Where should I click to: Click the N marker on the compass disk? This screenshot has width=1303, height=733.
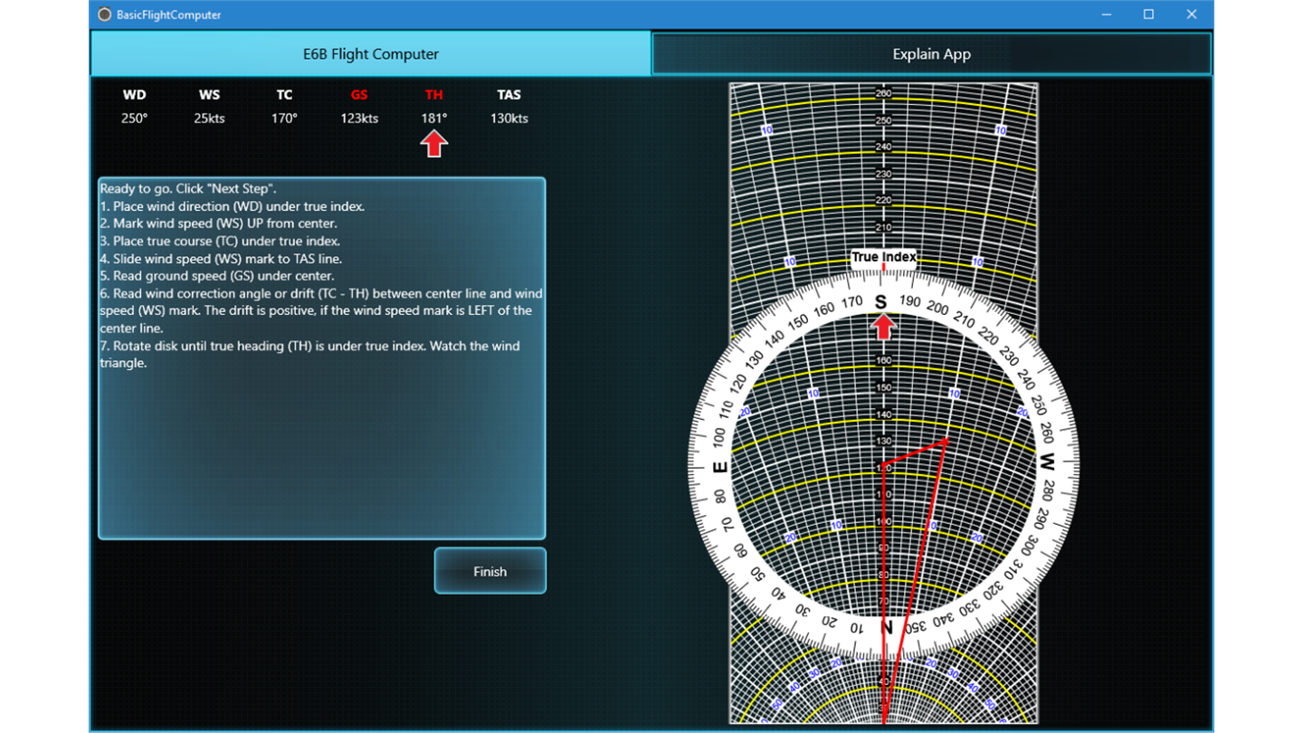point(886,627)
